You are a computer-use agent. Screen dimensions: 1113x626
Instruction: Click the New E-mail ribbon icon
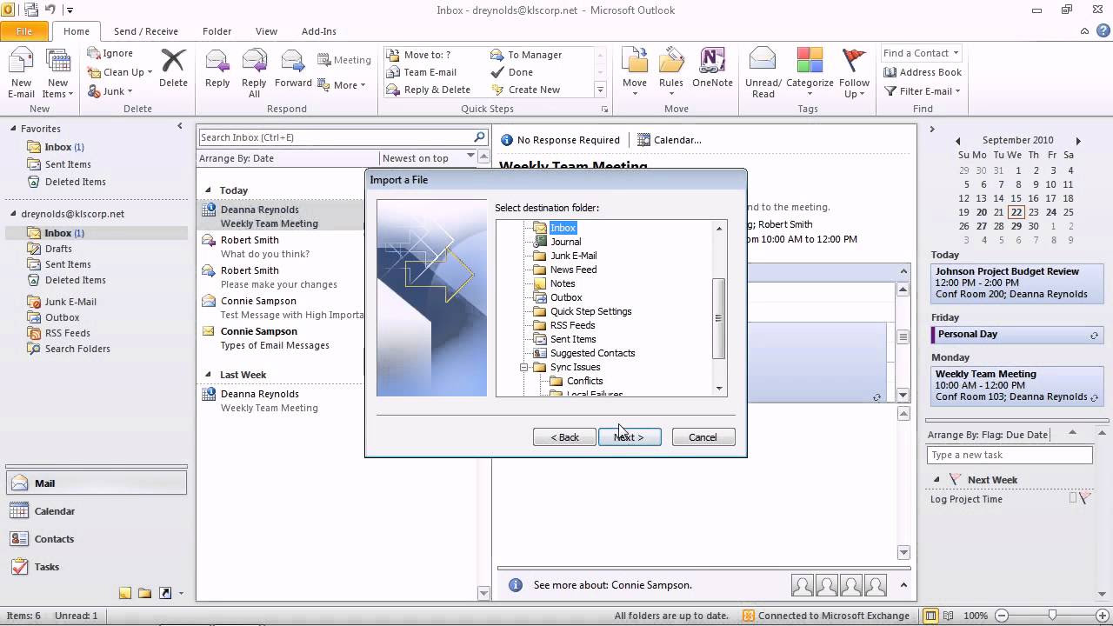(21, 74)
